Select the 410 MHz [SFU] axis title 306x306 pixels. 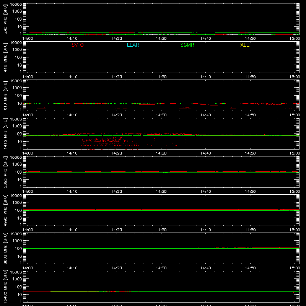(x=5, y=57)
